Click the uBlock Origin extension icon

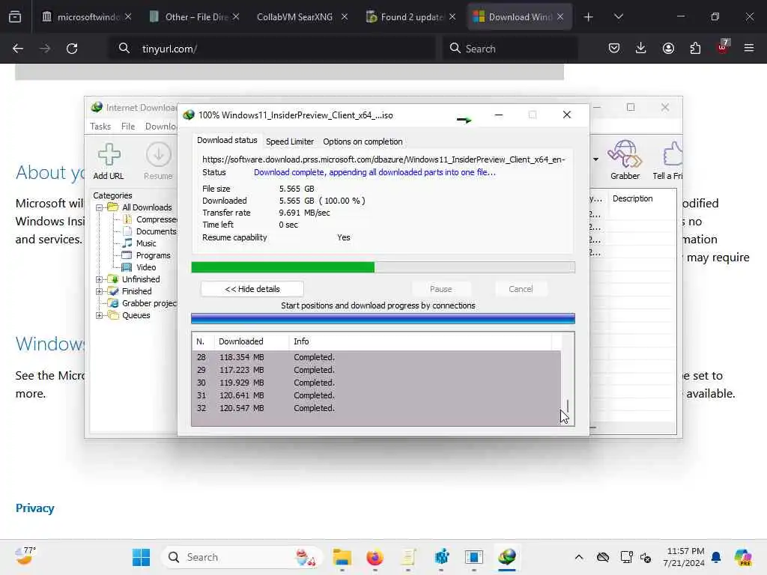point(723,47)
